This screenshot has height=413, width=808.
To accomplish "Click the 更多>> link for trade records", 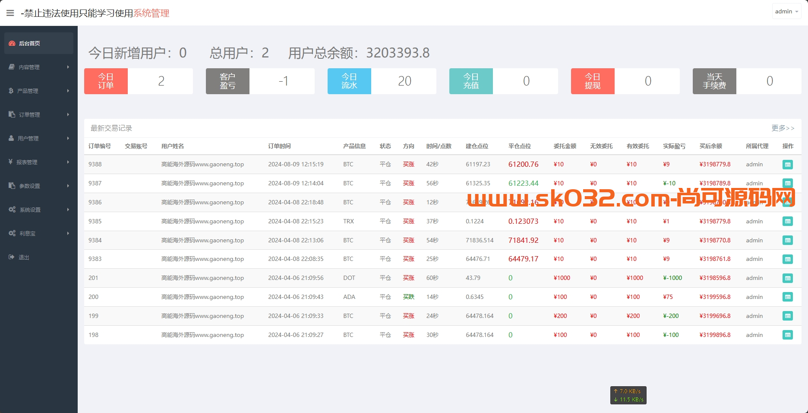I will pos(783,128).
